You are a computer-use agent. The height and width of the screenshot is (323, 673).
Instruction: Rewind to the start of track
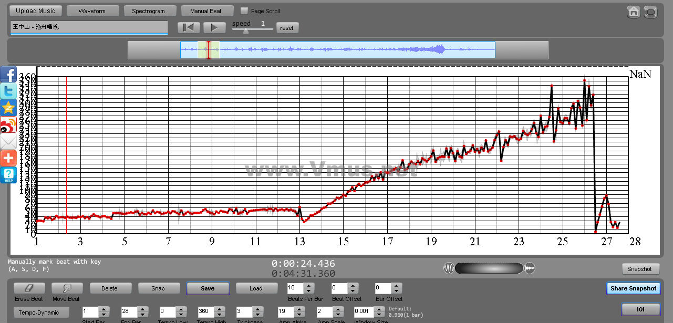tap(189, 27)
